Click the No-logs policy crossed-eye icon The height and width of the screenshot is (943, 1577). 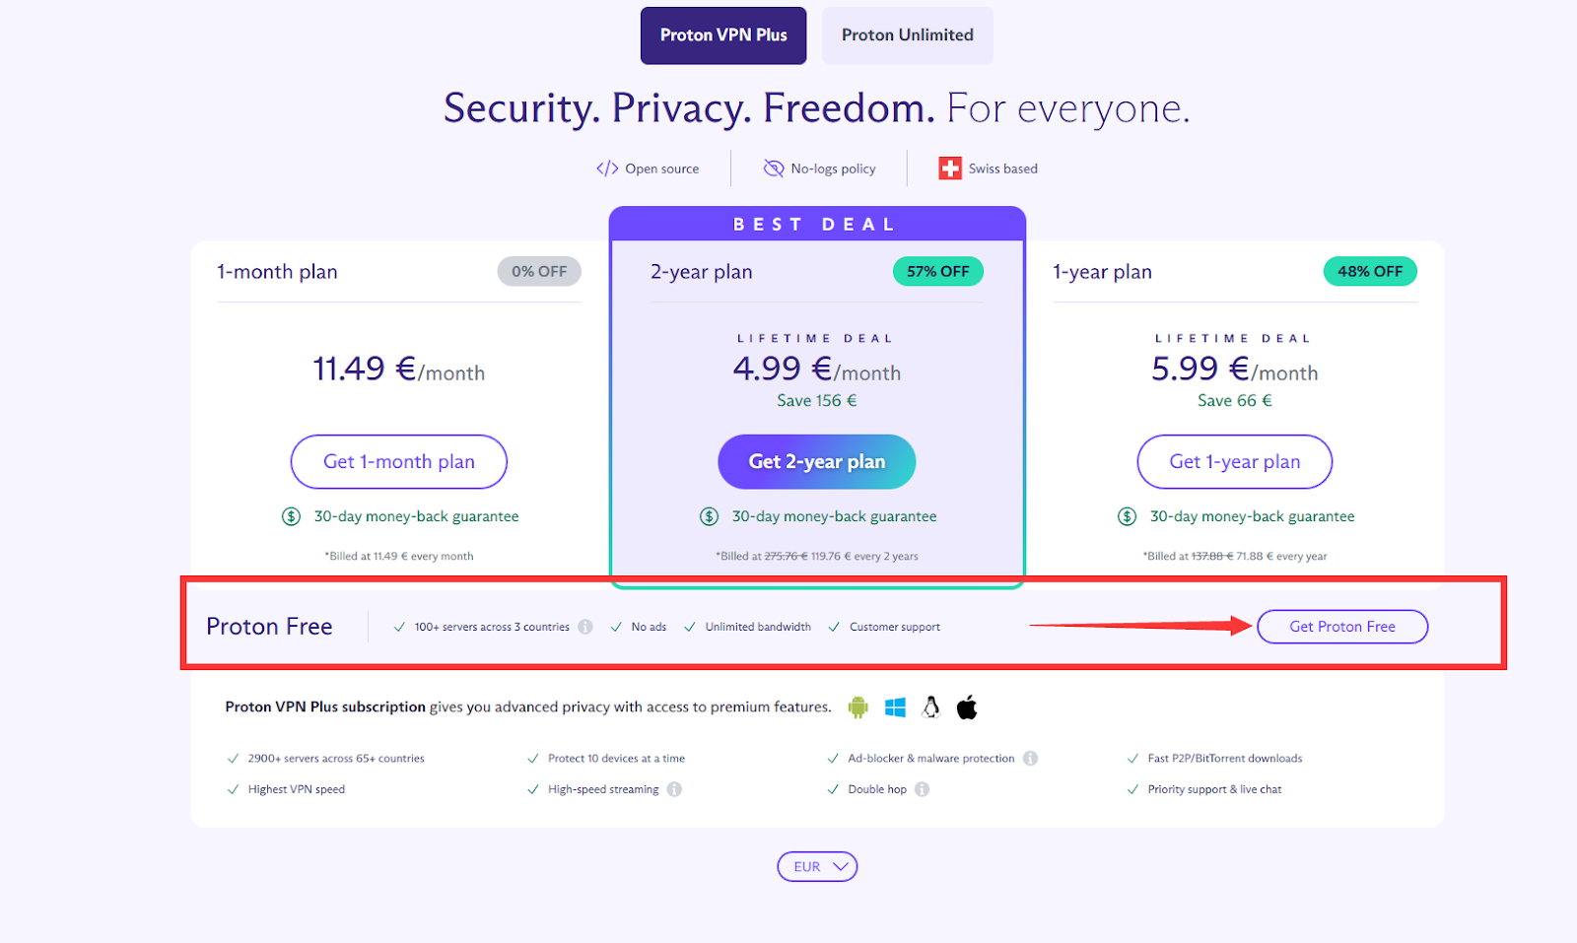click(774, 168)
